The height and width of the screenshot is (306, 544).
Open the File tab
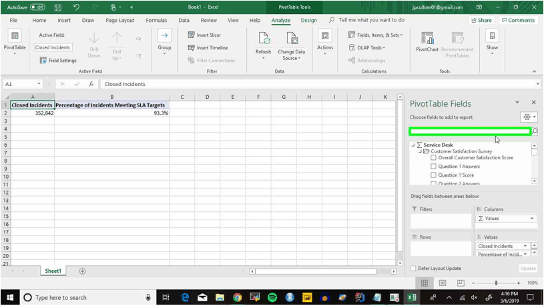[13, 20]
